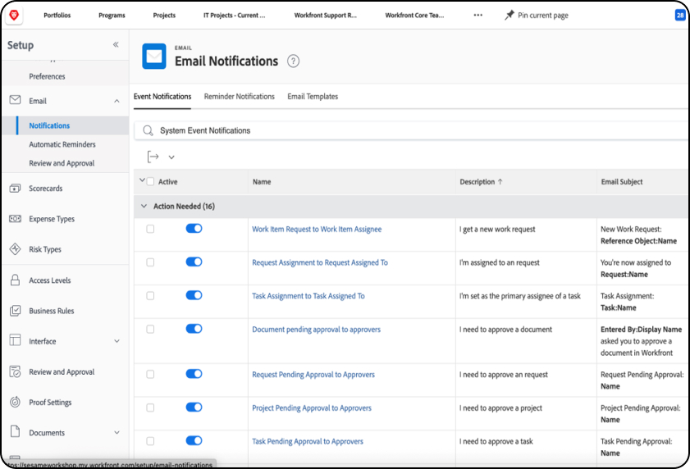Switch to Reminder Notifications tab
This screenshot has height=469, width=690.
pyautogui.click(x=239, y=97)
